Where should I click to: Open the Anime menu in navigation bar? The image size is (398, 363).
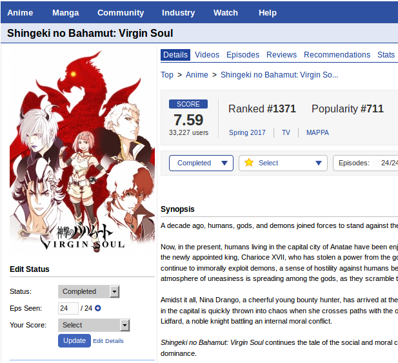[20, 13]
